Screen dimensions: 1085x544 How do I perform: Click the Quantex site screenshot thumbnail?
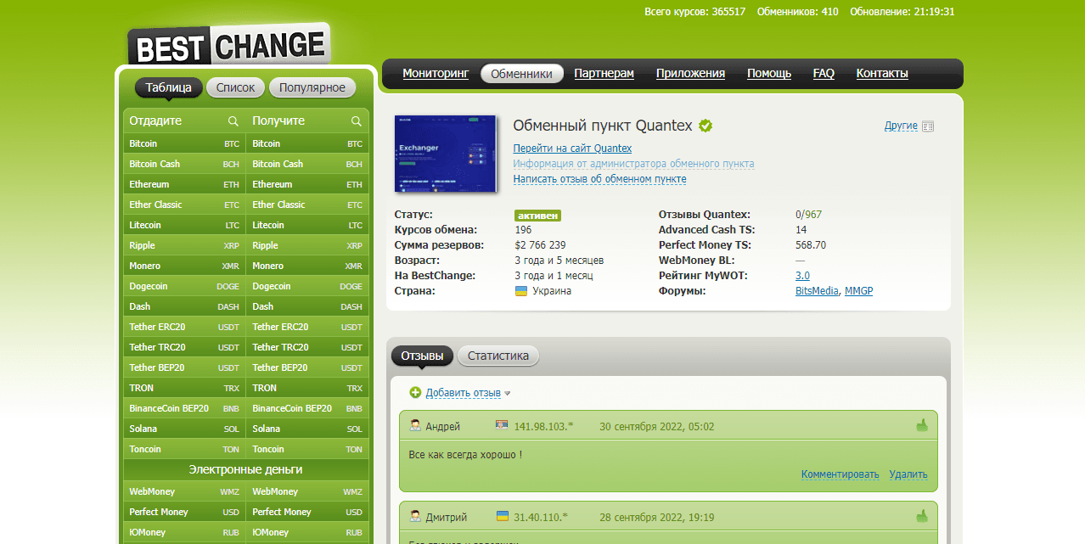point(445,154)
